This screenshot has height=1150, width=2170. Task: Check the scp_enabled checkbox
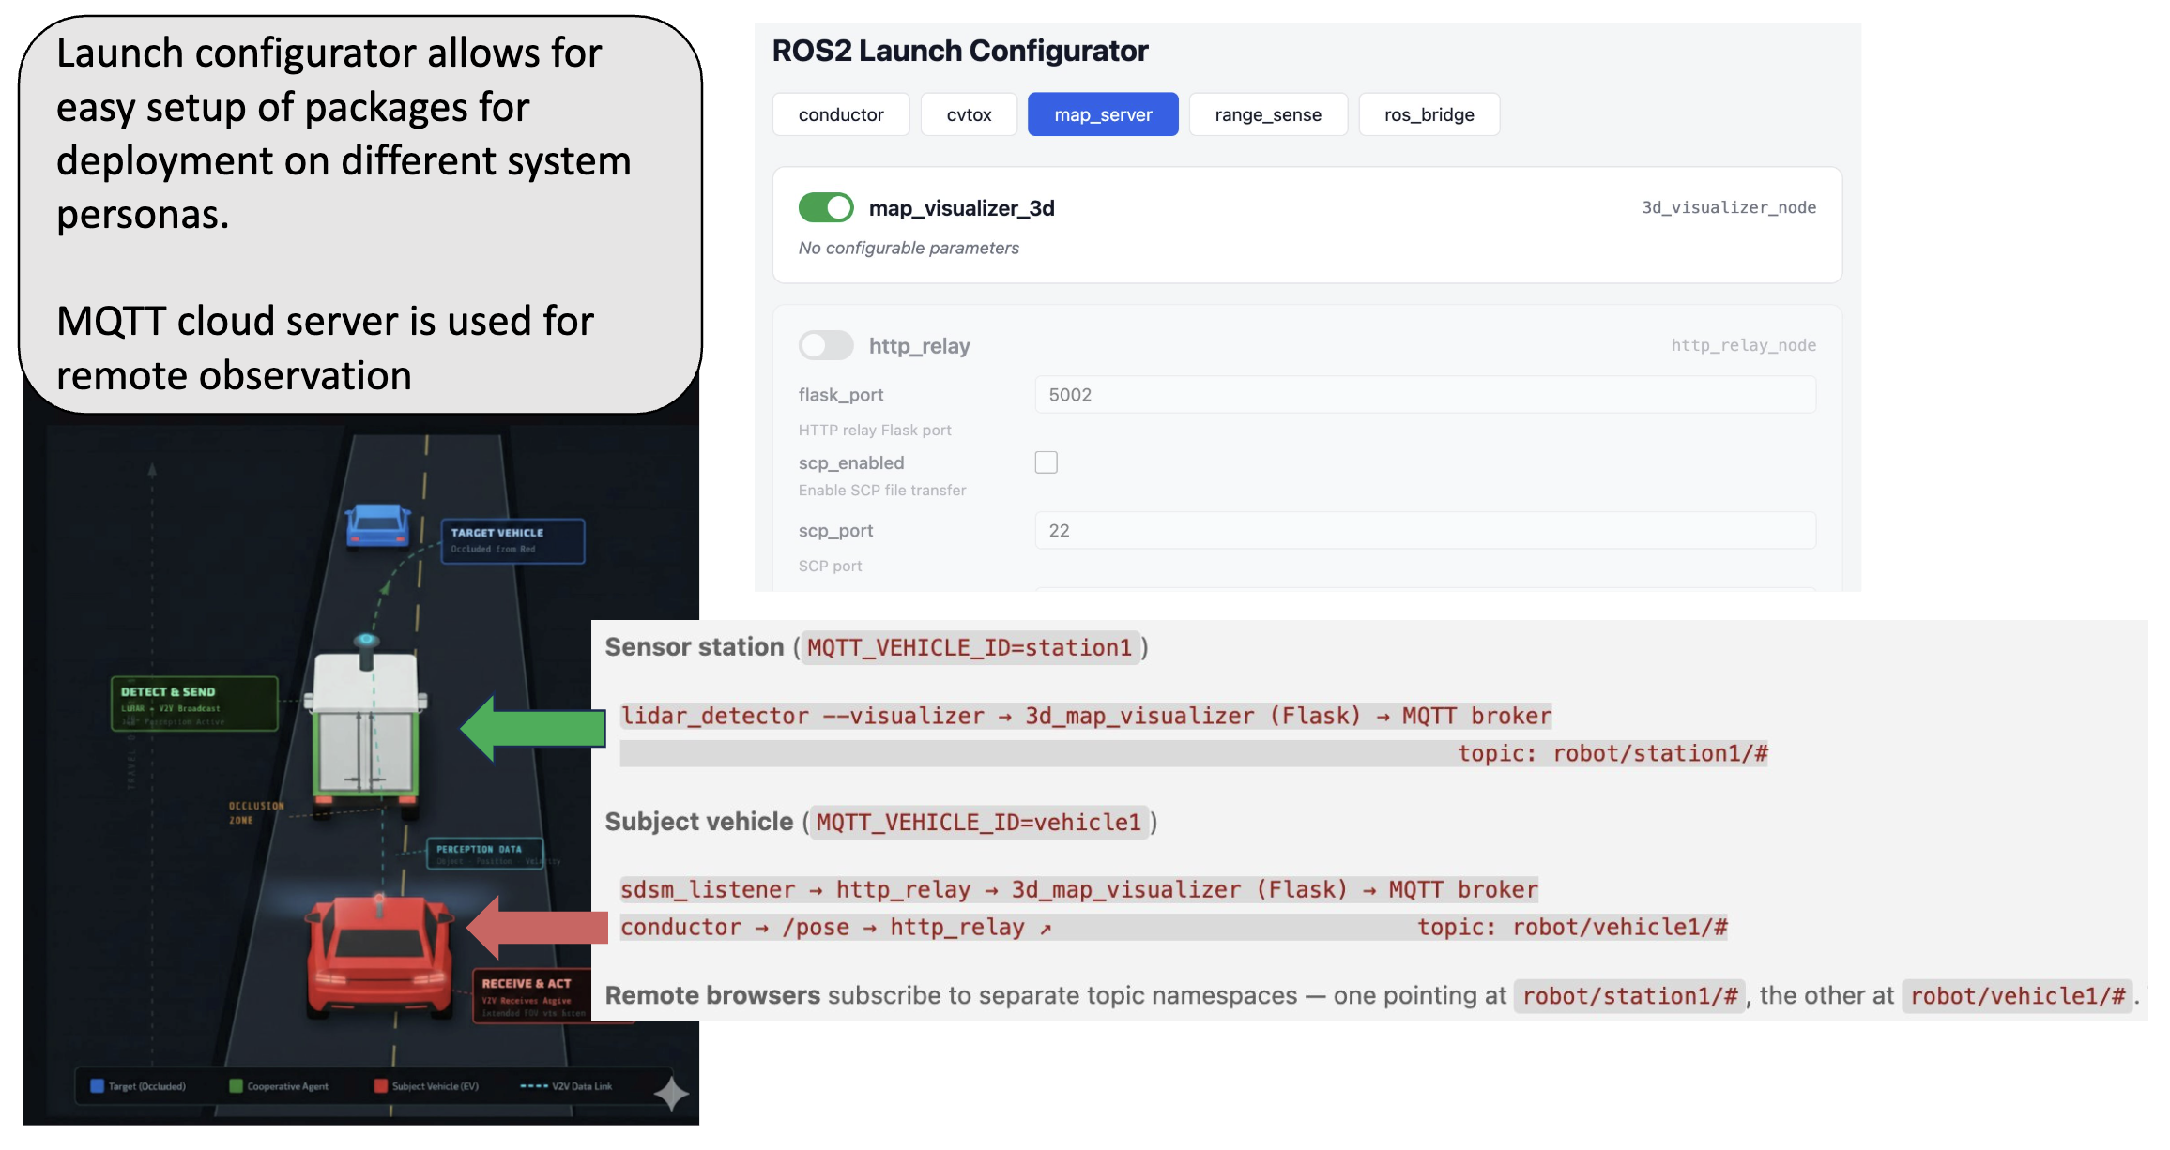[1046, 462]
